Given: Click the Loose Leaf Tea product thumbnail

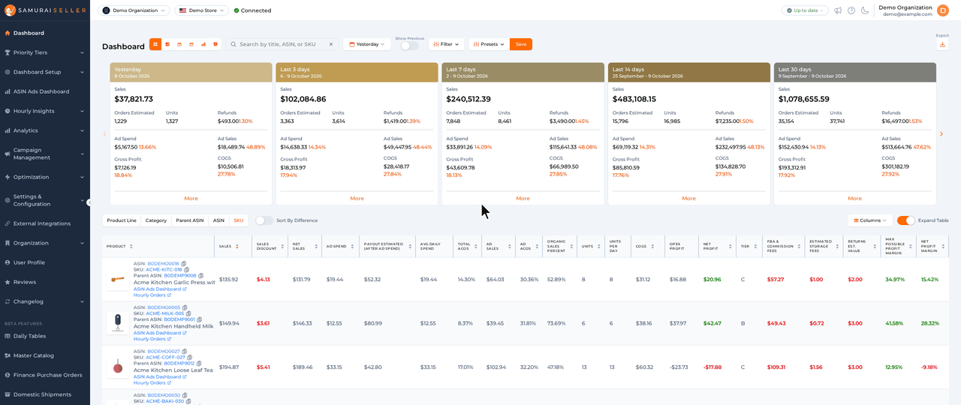Looking at the screenshot, I should pyautogui.click(x=118, y=367).
